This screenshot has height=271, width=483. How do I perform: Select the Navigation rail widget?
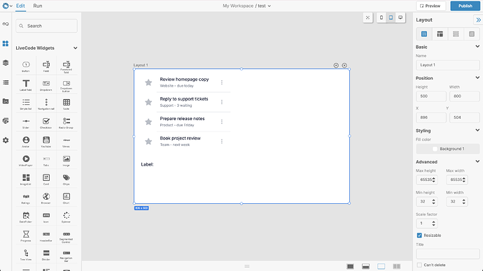[x=46, y=104]
